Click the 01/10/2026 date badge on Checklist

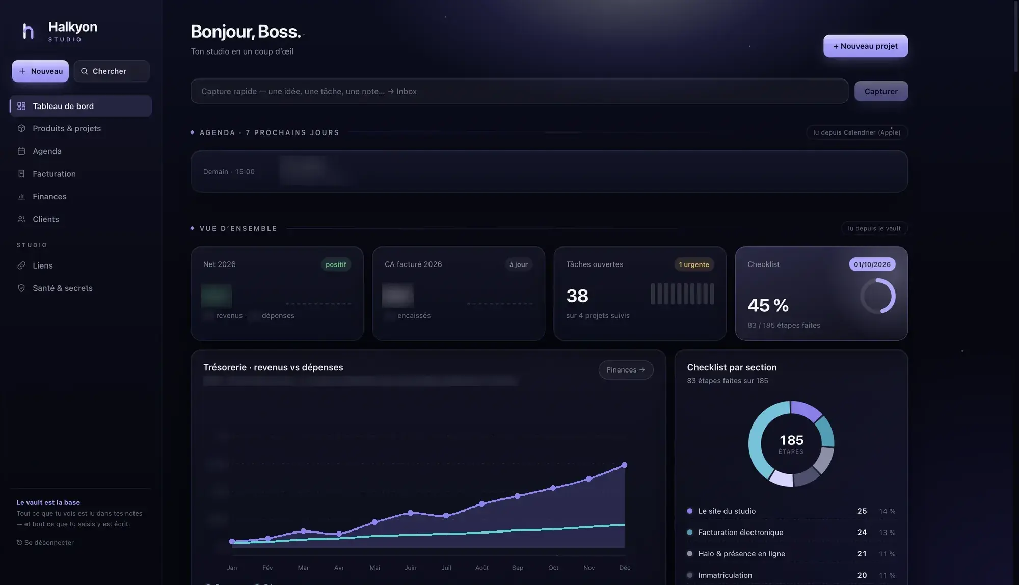coord(872,264)
